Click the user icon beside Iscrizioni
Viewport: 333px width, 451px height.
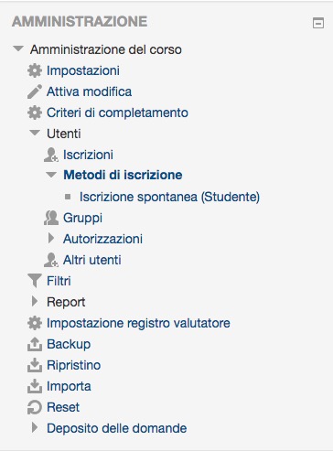click(51, 155)
